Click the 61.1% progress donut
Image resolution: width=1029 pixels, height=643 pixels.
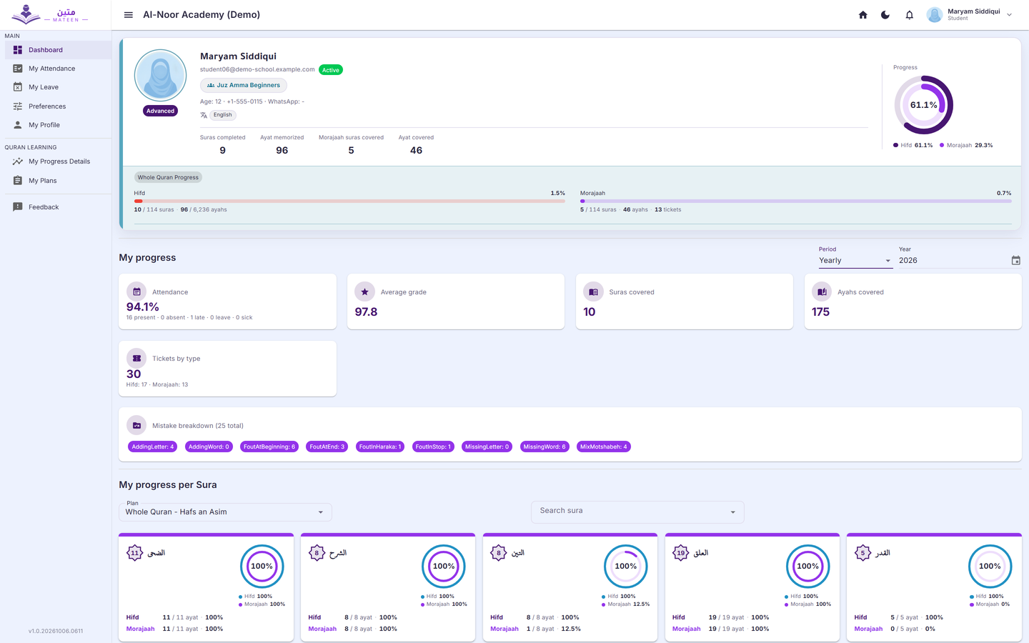coord(923,105)
